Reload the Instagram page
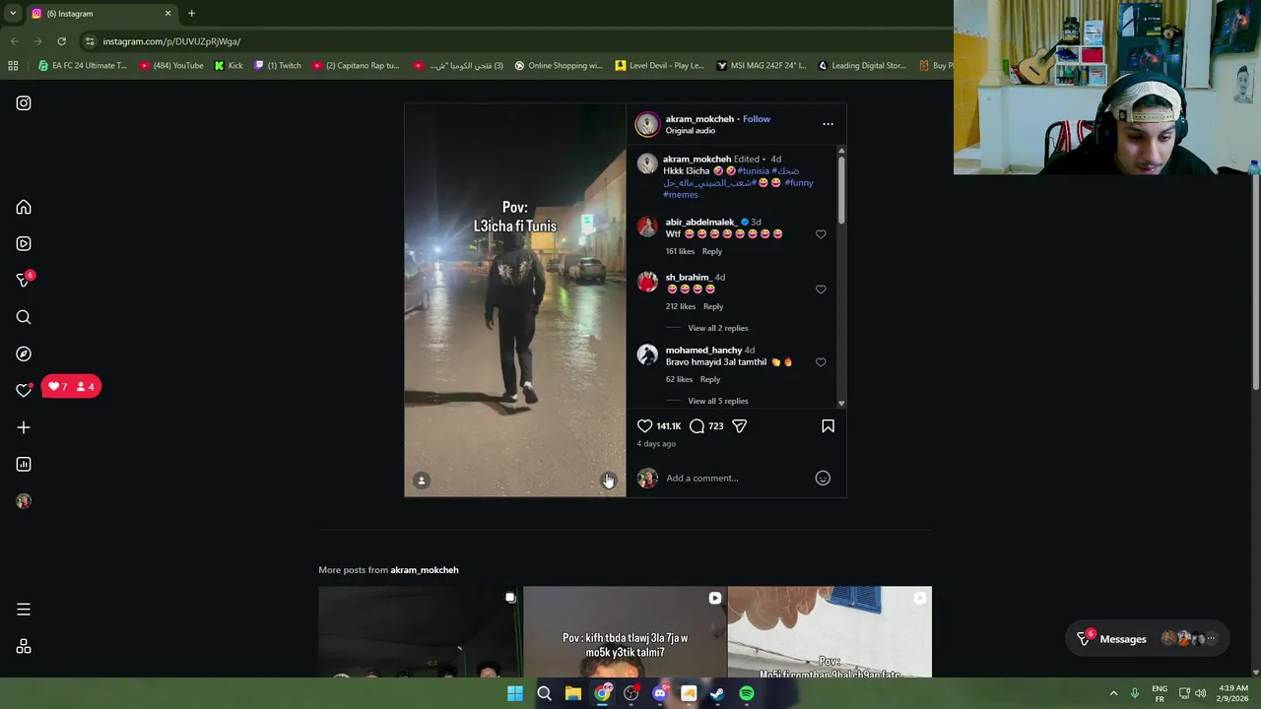The image size is (1261, 709). [x=61, y=41]
